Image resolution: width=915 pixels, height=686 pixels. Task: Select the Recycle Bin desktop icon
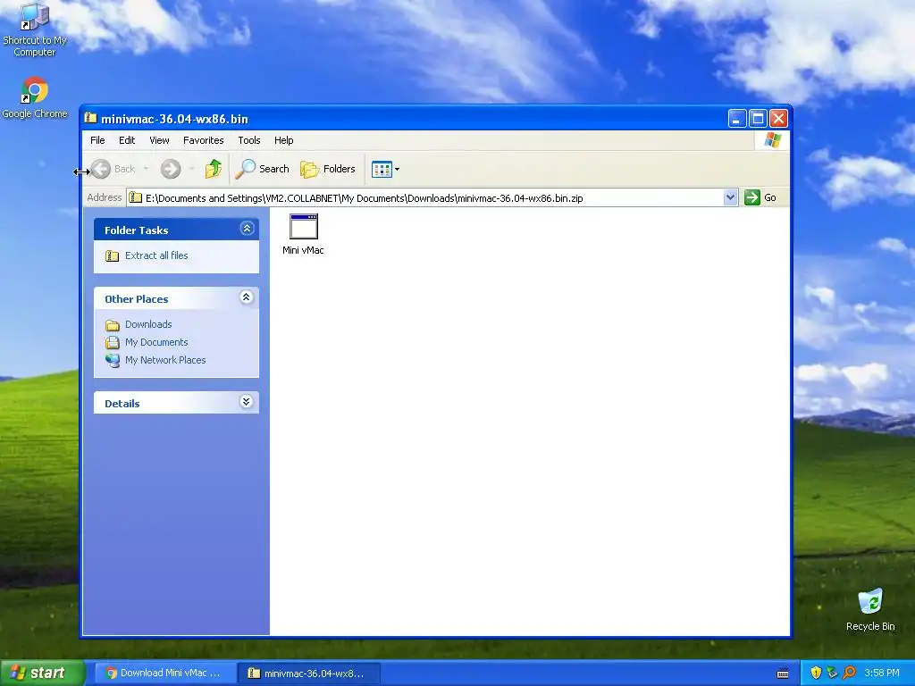click(870, 609)
